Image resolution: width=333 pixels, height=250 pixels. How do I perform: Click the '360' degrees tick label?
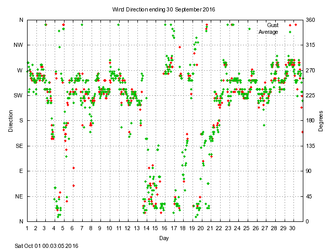click(x=310, y=20)
